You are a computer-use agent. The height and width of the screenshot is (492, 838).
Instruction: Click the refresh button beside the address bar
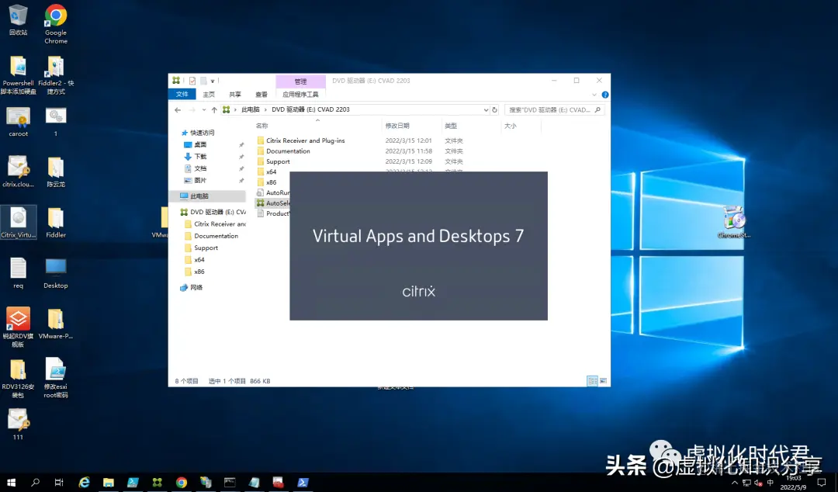(494, 109)
